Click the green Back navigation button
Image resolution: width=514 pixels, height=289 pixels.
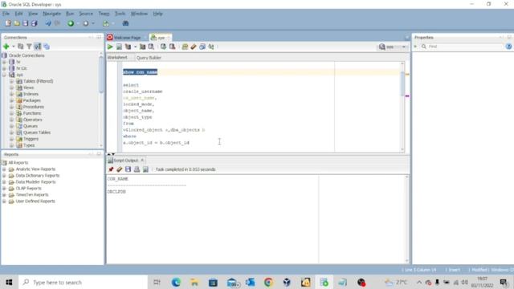(71, 23)
